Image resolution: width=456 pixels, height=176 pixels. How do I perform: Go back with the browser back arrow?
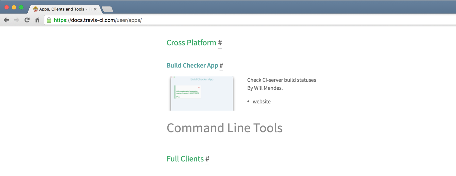(7, 20)
